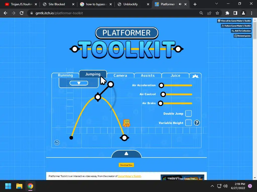The image size is (257, 192).
Task: Open Chrome three-dot menu
Action: [251, 13]
